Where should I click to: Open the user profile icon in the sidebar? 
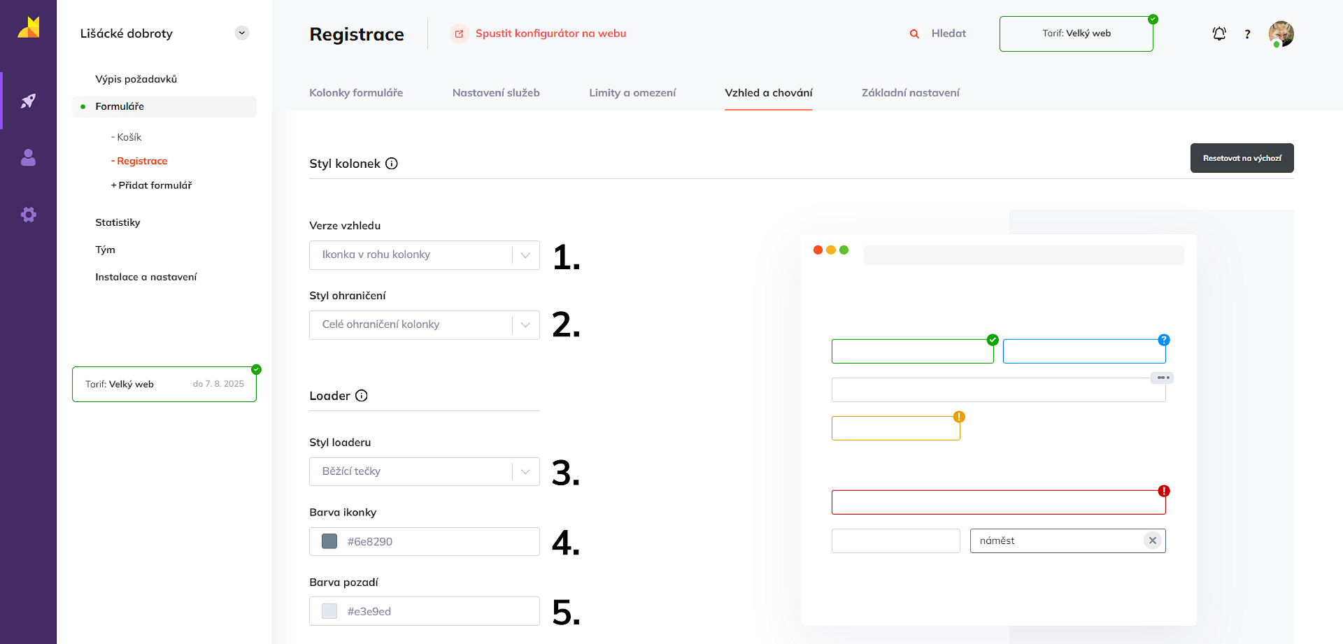(28, 158)
